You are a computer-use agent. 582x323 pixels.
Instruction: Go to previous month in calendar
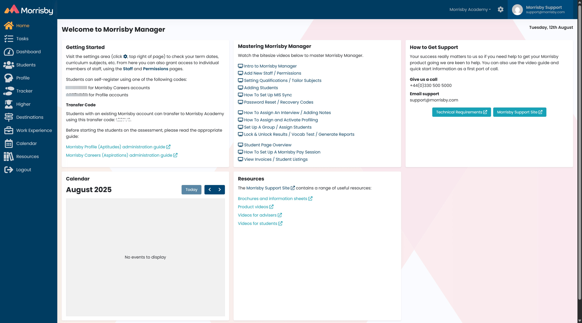click(x=209, y=190)
